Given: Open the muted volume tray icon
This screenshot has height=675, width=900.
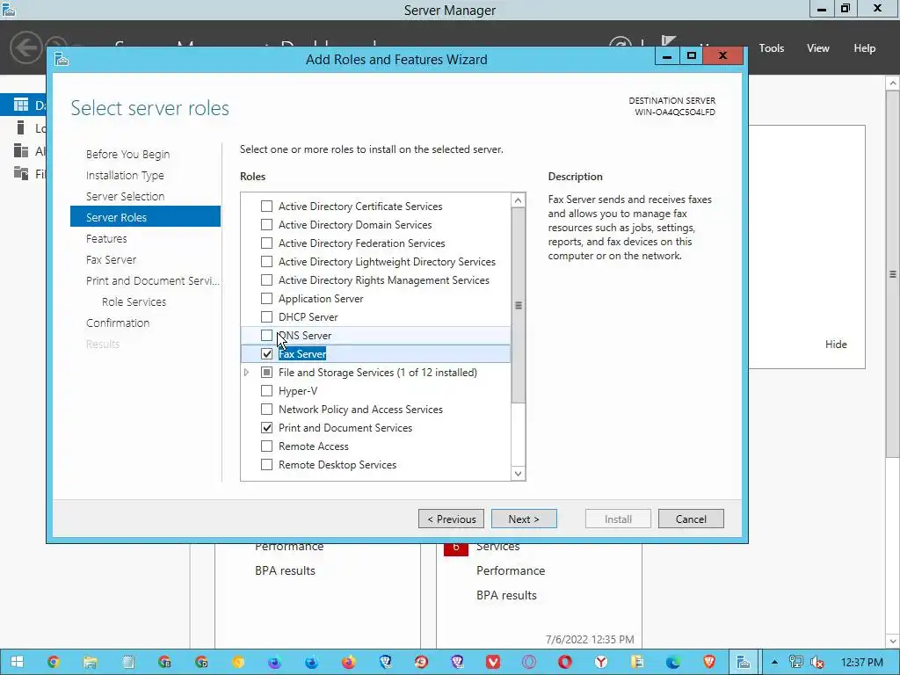Looking at the screenshot, I should click(x=817, y=662).
